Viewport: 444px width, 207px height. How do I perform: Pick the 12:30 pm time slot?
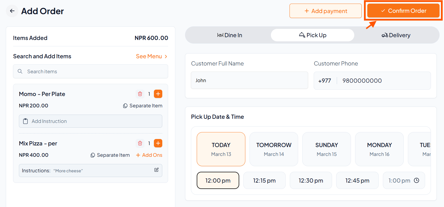[x=311, y=181]
